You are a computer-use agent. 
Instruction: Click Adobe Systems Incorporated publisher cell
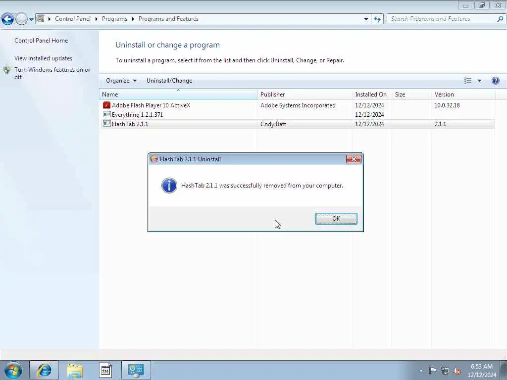[x=298, y=105]
